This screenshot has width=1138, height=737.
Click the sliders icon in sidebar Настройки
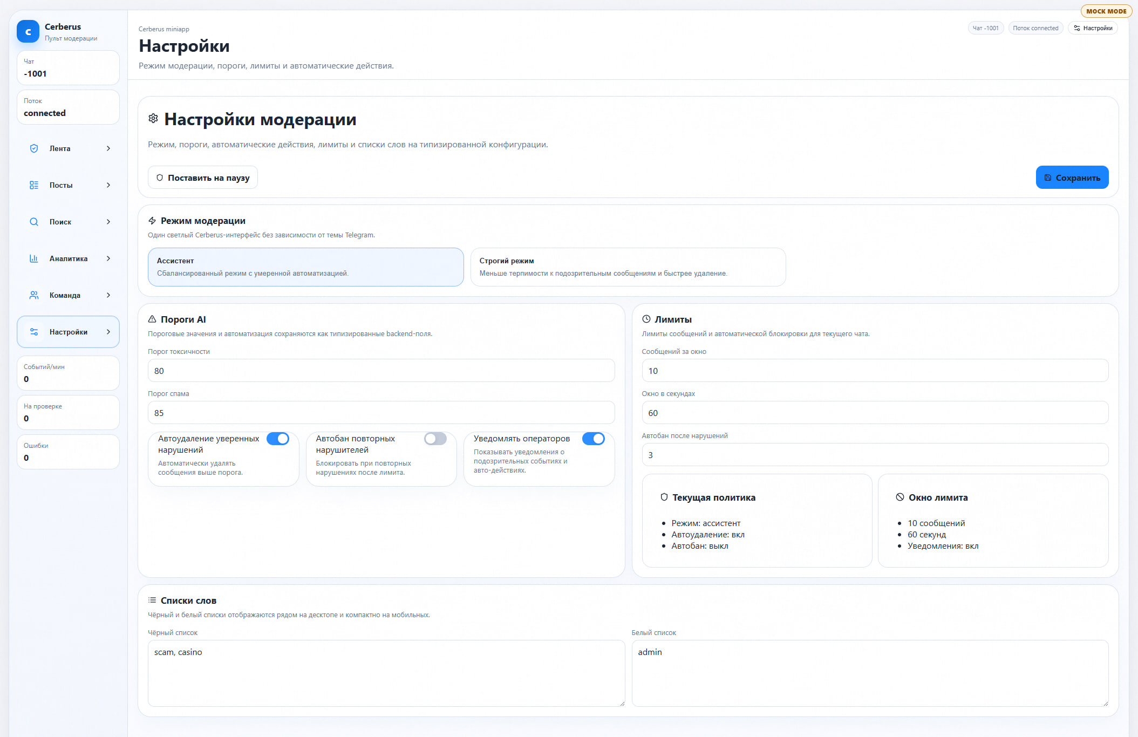(x=34, y=332)
